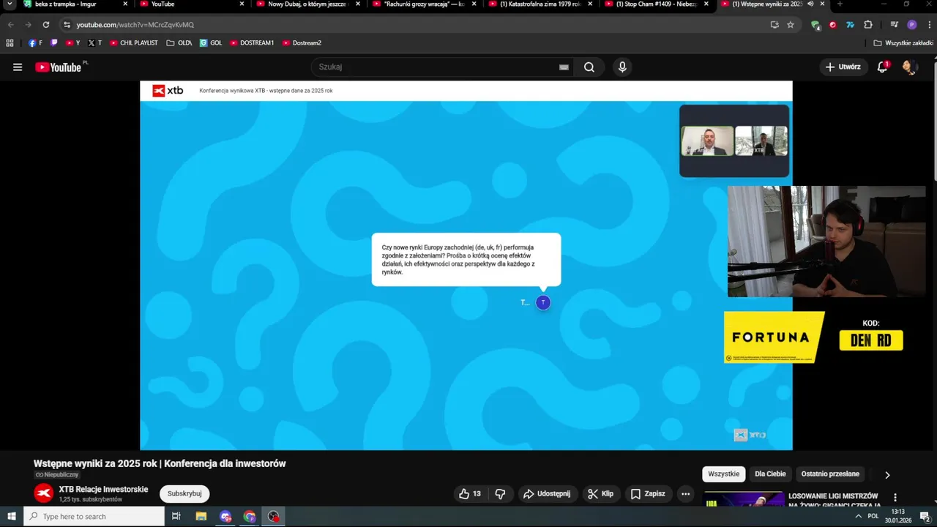
Task: Open Windows Start menu
Action: 12,516
